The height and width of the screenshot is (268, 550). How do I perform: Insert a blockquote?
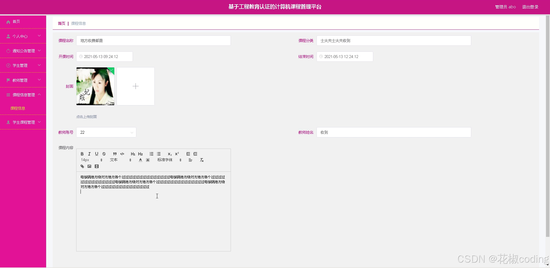tap(115, 154)
